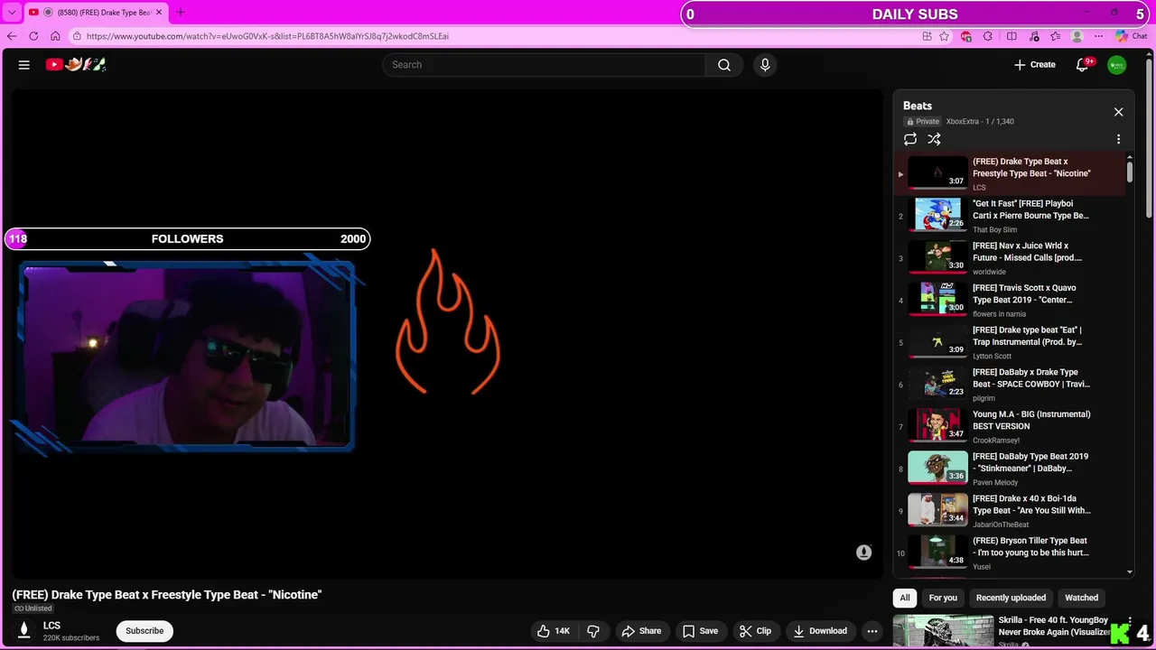This screenshot has width=1156, height=650.
Task: Open the Favorites list
Action: [1055, 36]
